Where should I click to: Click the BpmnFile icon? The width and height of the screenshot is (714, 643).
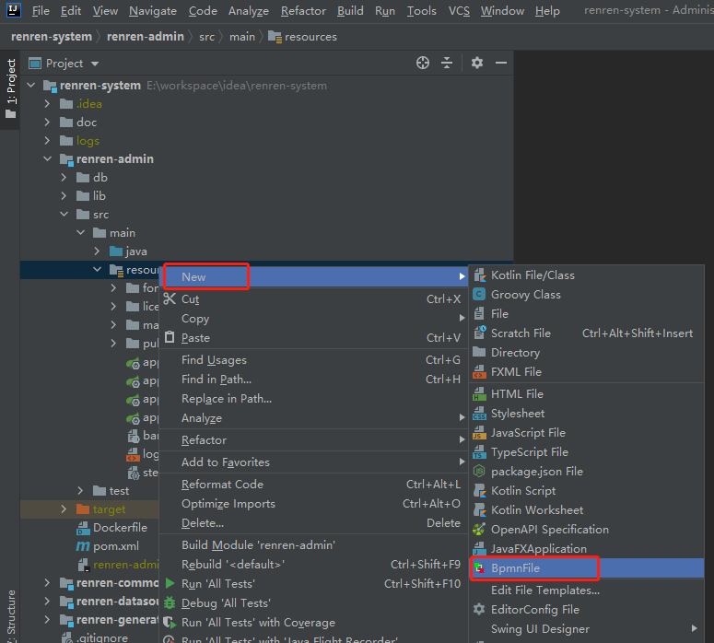[479, 567]
